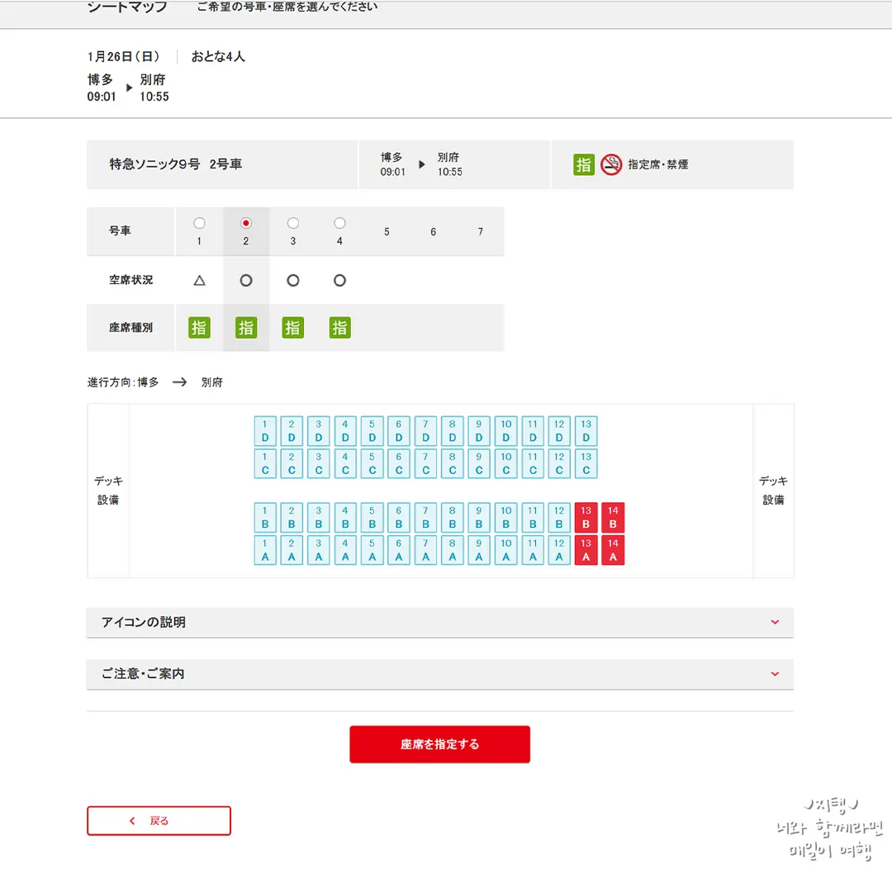Screen dimensions: 892x892
Task: Select car 4 radio button
Action: point(339,223)
